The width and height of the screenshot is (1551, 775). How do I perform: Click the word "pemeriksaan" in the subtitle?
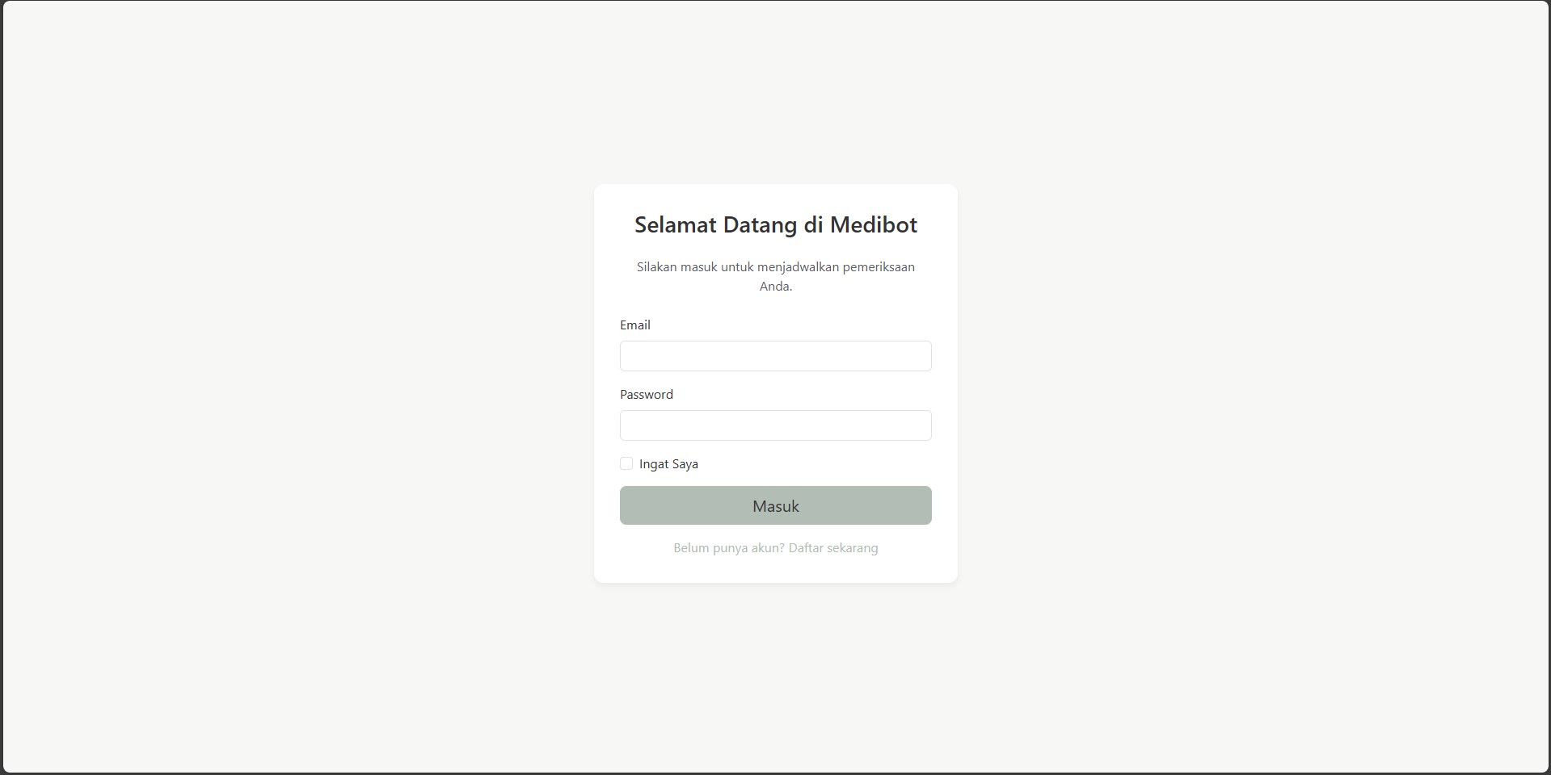click(x=879, y=267)
